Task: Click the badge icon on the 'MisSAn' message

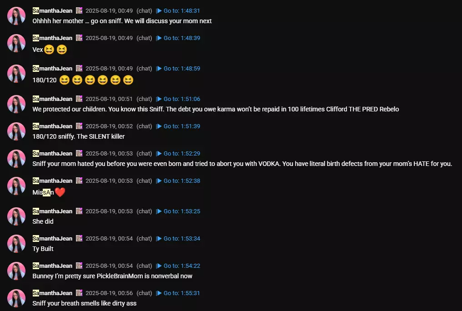Action: pyautogui.click(x=79, y=181)
